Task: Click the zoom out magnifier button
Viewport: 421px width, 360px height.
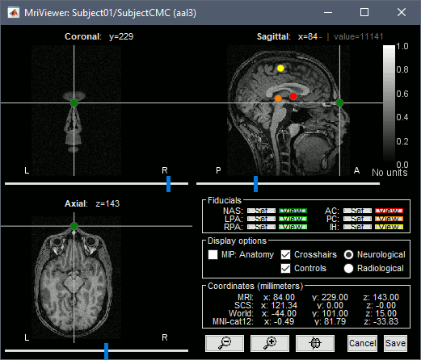Action: click(x=225, y=343)
